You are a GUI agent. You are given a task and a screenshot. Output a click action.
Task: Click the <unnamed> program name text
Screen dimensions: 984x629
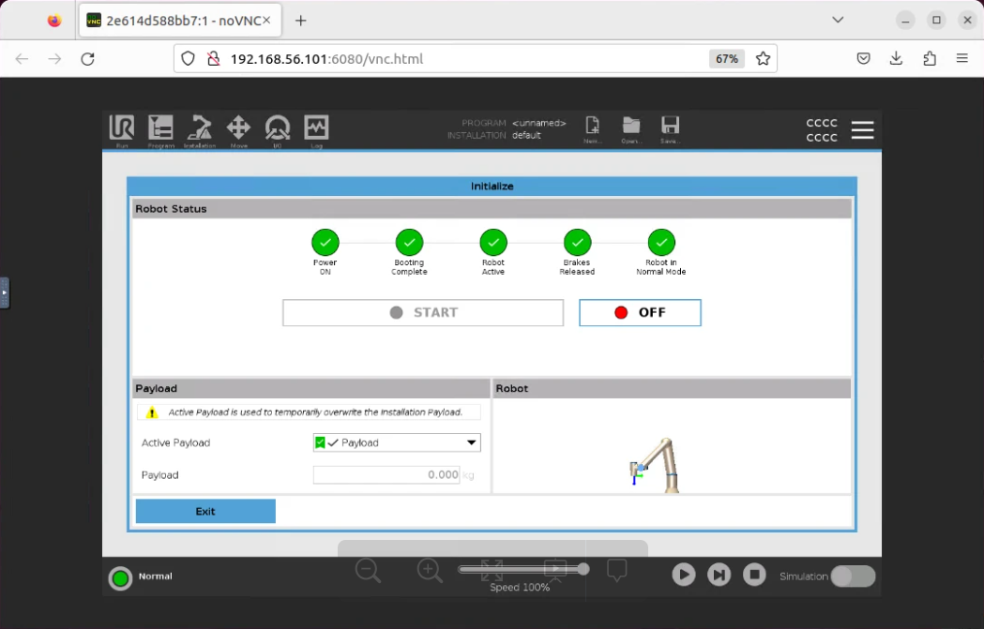point(539,123)
